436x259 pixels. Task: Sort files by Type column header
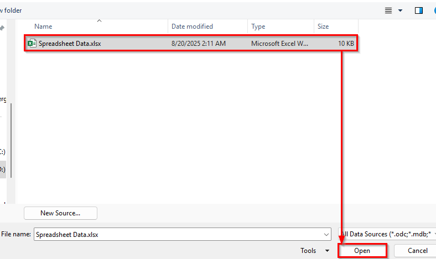pos(258,27)
